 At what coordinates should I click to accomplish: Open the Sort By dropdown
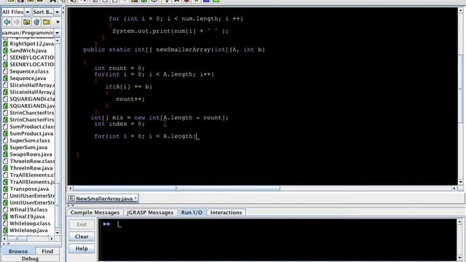tap(57, 12)
